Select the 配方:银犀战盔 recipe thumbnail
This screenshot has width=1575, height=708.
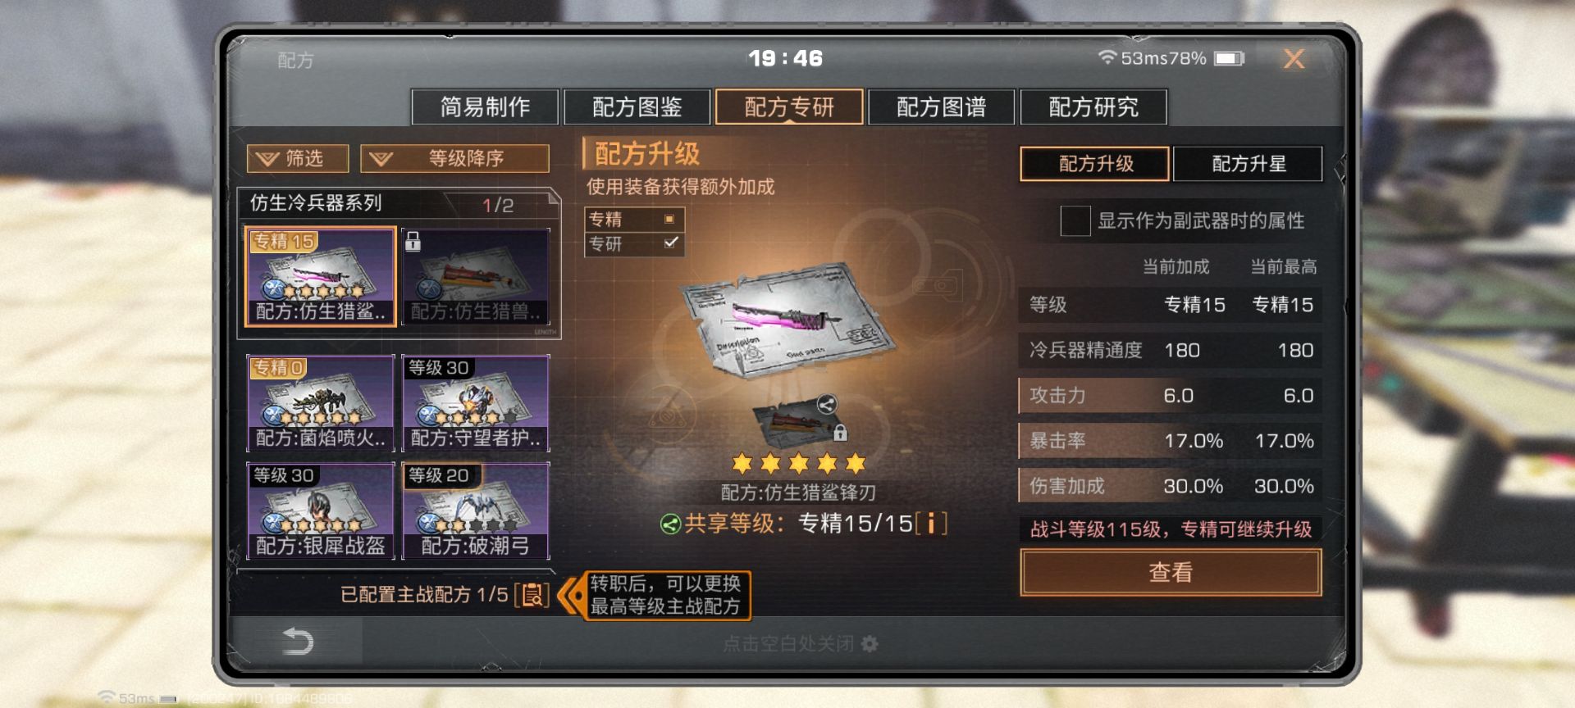click(x=321, y=511)
